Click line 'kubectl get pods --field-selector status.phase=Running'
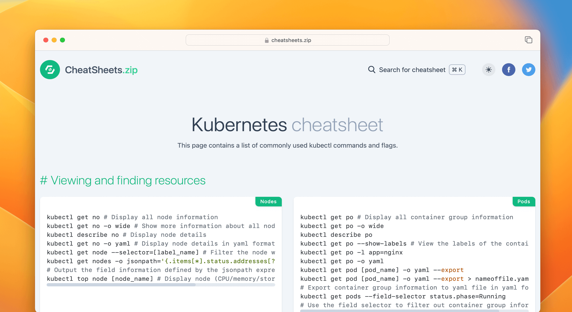Image resolution: width=572 pixels, height=312 pixels. pyautogui.click(x=403, y=296)
